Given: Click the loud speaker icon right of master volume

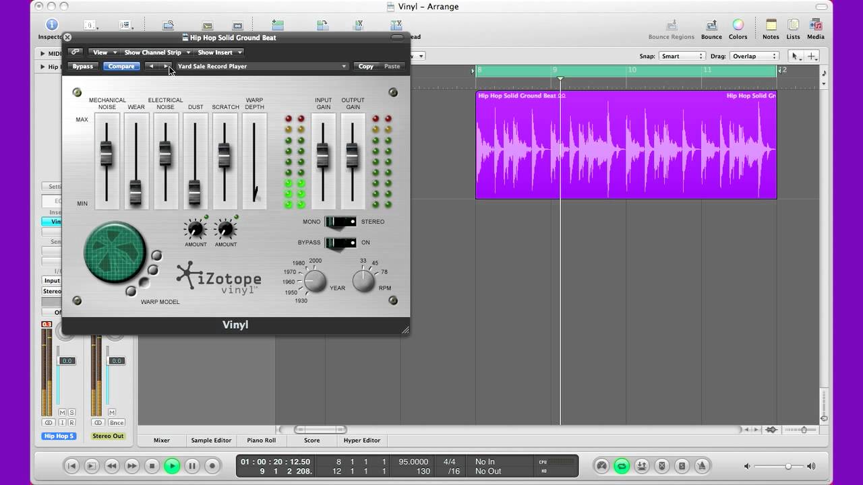Looking at the screenshot, I should (x=811, y=466).
